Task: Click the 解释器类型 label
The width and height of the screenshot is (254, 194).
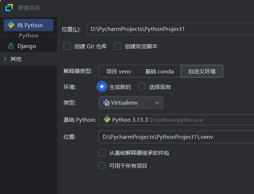Action: [78, 71]
